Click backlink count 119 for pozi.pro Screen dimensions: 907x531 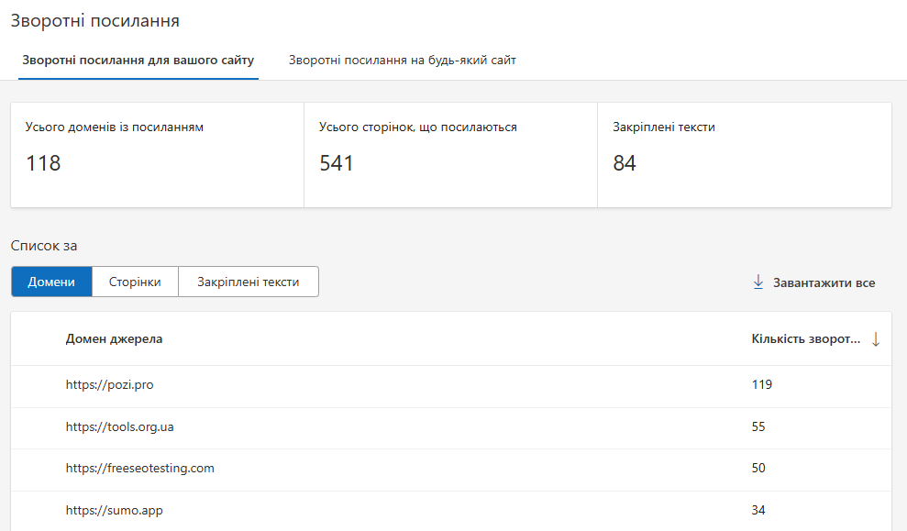click(x=761, y=385)
